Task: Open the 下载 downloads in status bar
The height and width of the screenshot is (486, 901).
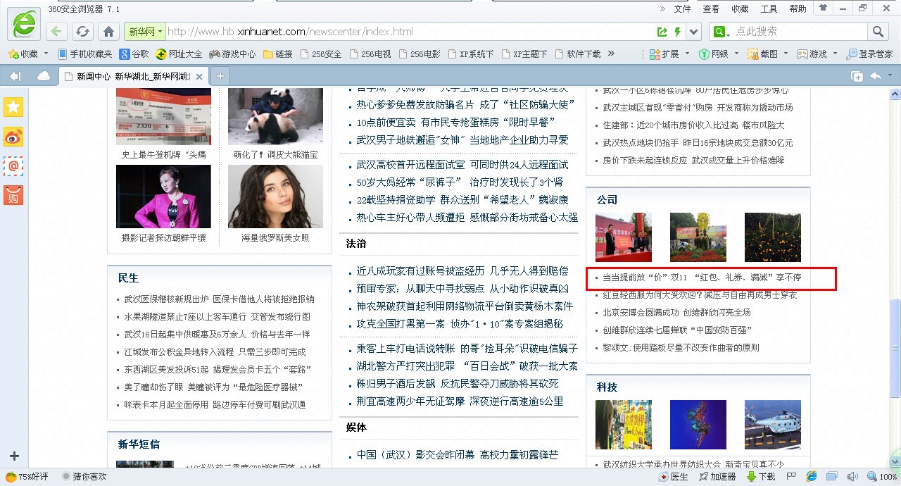Action: (761, 477)
